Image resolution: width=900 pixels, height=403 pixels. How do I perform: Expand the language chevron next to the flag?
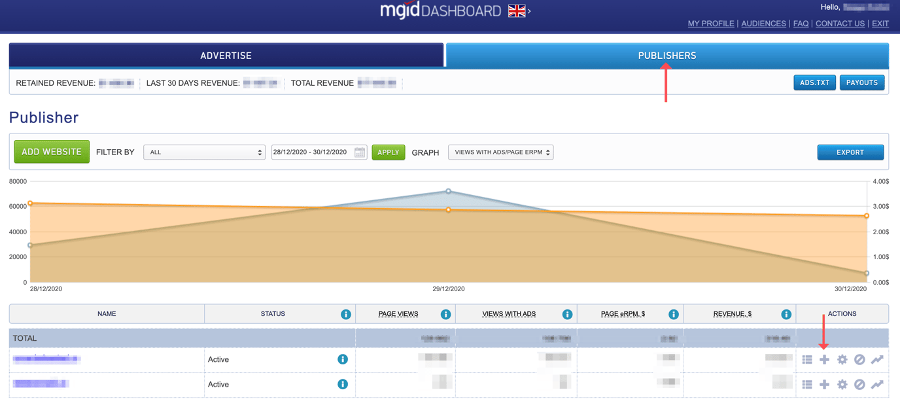530,11
